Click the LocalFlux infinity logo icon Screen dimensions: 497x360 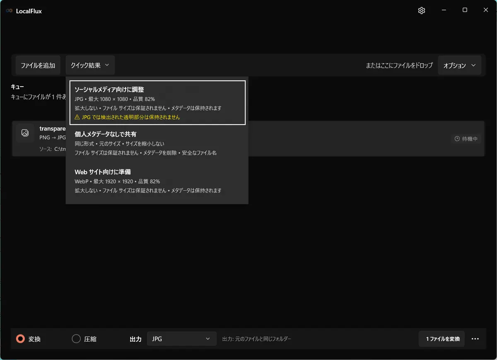9,11
